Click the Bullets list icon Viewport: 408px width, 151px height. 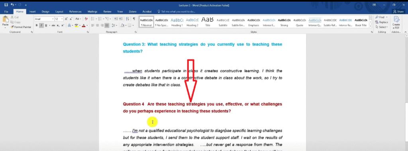click(x=92, y=19)
